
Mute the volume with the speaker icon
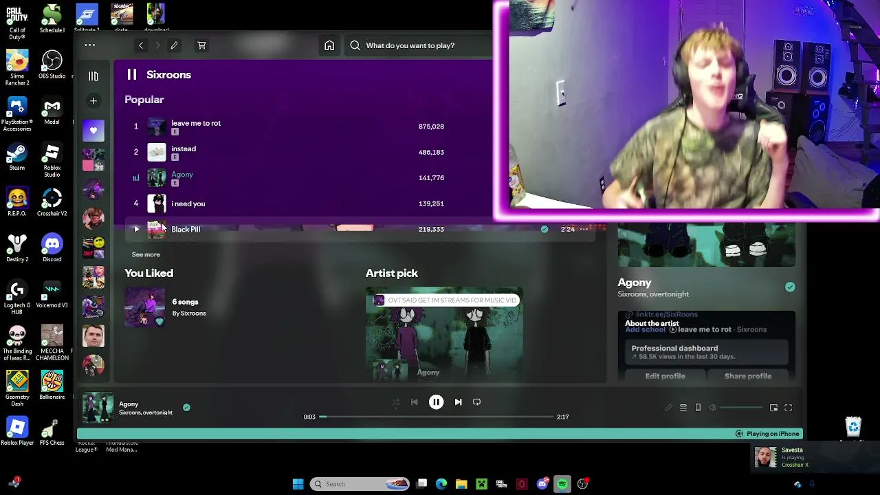pos(712,408)
